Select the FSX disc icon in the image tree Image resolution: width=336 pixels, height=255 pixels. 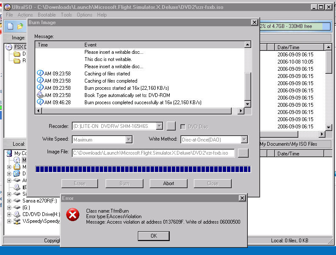(9, 47)
